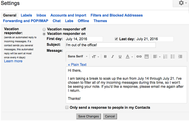
Task: Follow the Learn more link
Action: pos(13,61)
